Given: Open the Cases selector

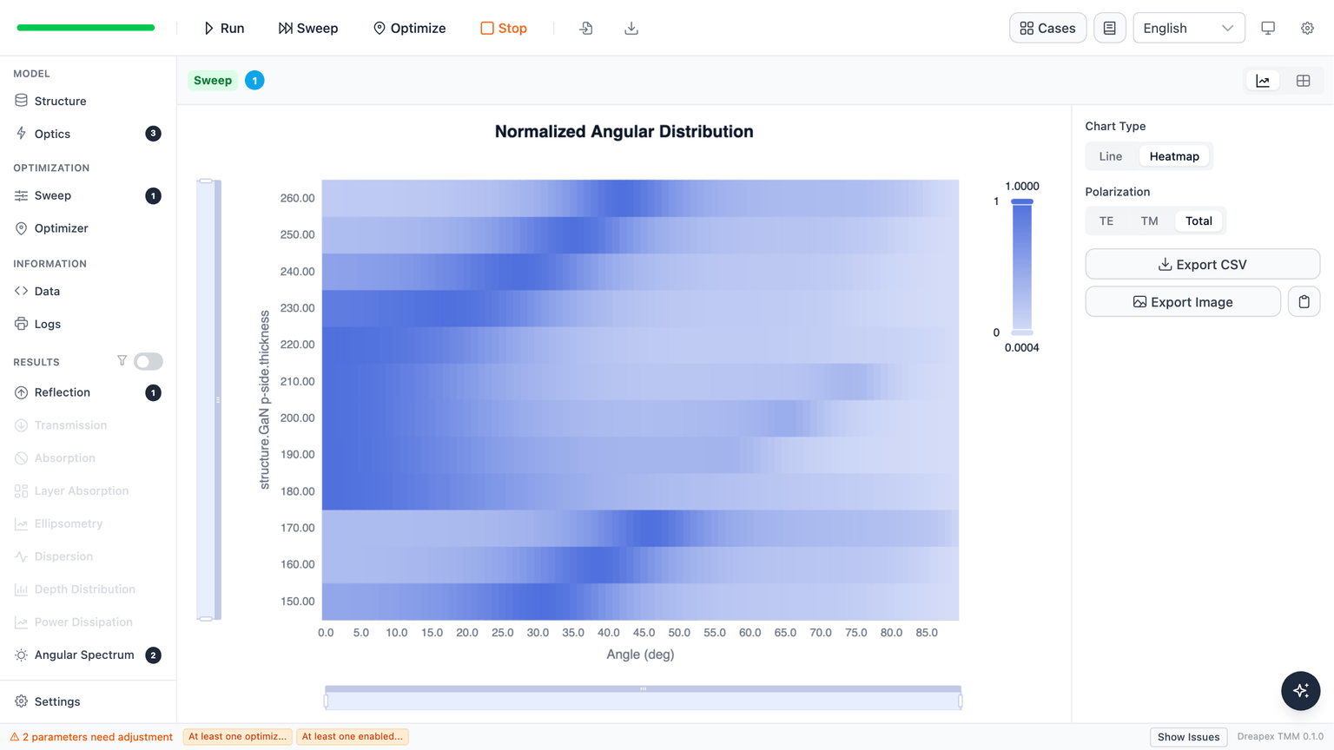Looking at the screenshot, I should 1047,28.
